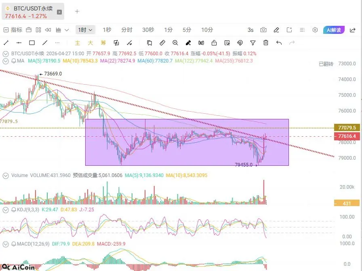The height and width of the screenshot is (271, 362).
Task: Select the rectangle drawing tool
Action: tap(32, 43)
